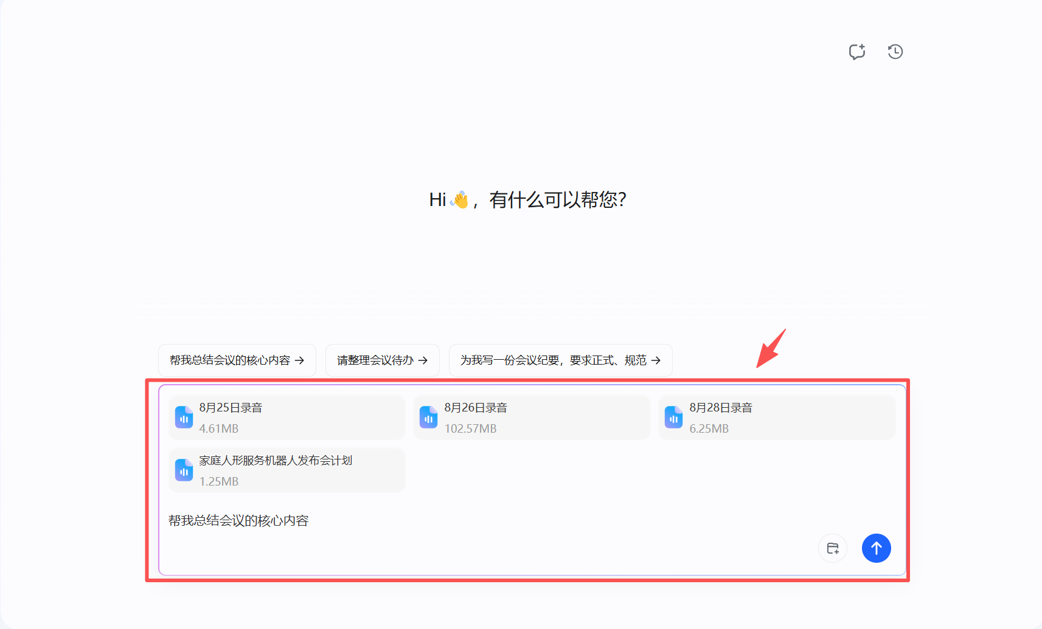Focus the message text in the input box
1042x629 pixels.
[238, 521]
